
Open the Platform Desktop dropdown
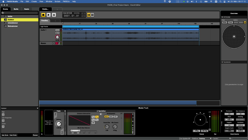tap(205, 138)
